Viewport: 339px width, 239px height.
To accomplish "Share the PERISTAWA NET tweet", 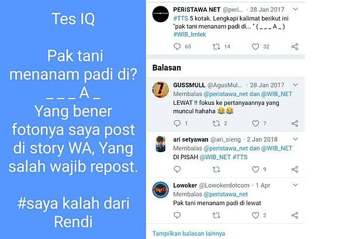I will coord(295,47).
